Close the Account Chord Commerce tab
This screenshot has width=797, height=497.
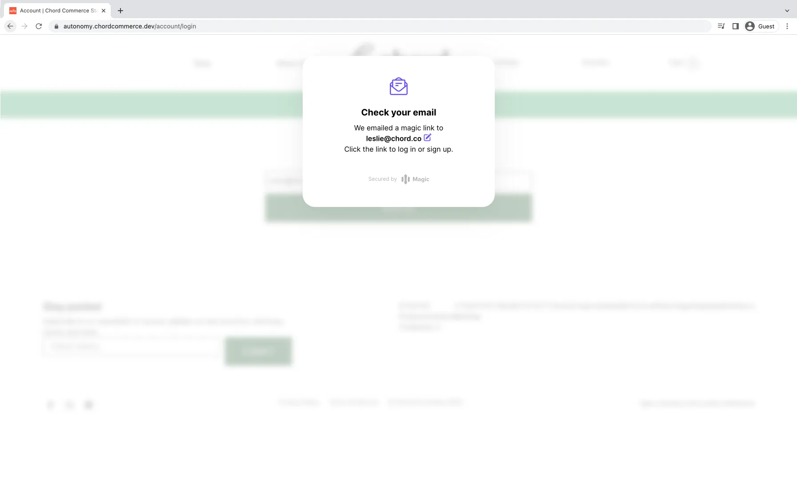pyautogui.click(x=104, y=11)
